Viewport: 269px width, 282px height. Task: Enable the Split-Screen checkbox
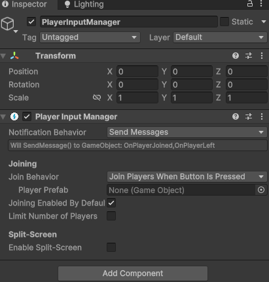point(111,247)
